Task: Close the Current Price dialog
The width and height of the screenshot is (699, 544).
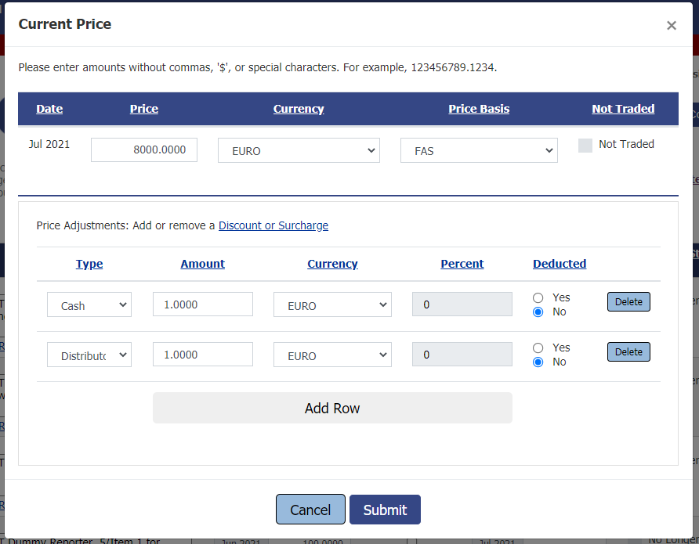Action: pos(671,26)
